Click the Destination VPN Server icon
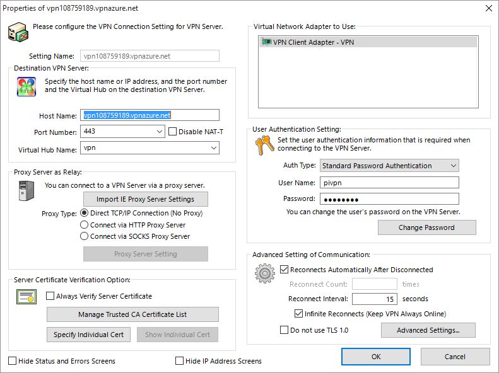Image resolution: width=499 pixels, height=373 pixels. click(26, 86)
